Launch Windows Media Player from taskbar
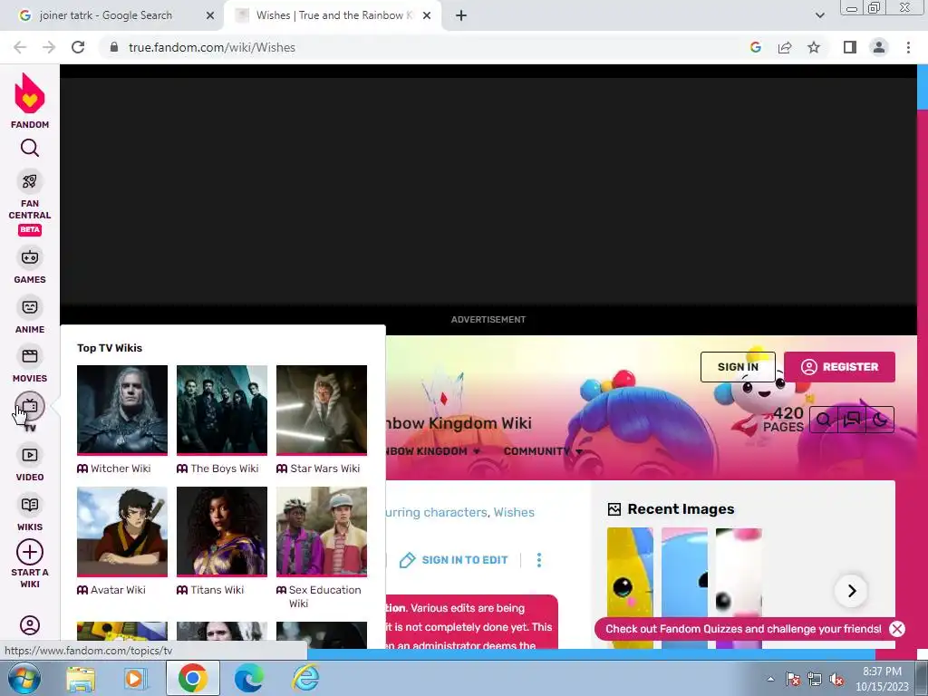 (136, 678)
